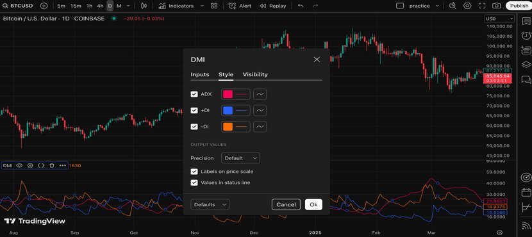Viewport: 532px width, 237px height.
Task: Toggle the market status dot beside COINBASE
Action: coord(114,19)
